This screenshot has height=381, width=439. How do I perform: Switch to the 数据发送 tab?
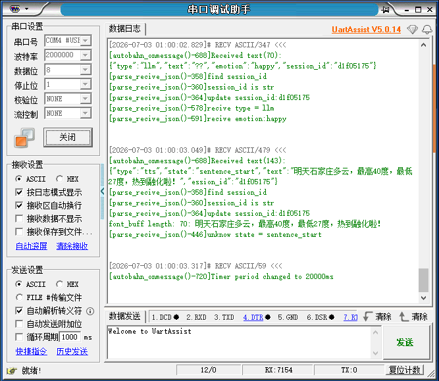(x=125, y=317)
